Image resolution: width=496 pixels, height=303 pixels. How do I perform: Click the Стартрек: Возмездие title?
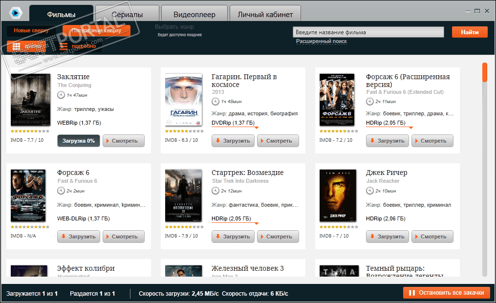247,173
